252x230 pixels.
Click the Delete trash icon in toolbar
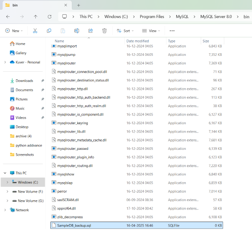coord(105,31)
